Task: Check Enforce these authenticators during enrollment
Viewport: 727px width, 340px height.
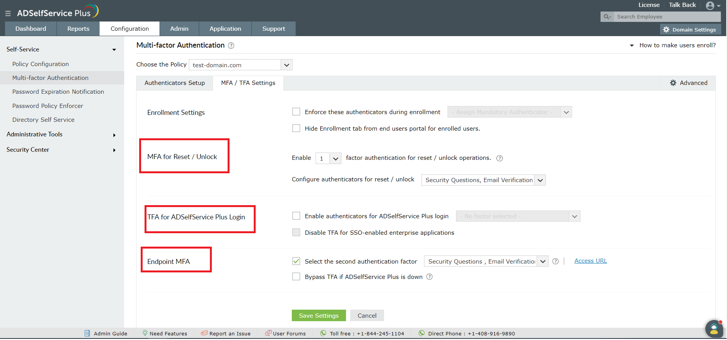Action: 296,112
